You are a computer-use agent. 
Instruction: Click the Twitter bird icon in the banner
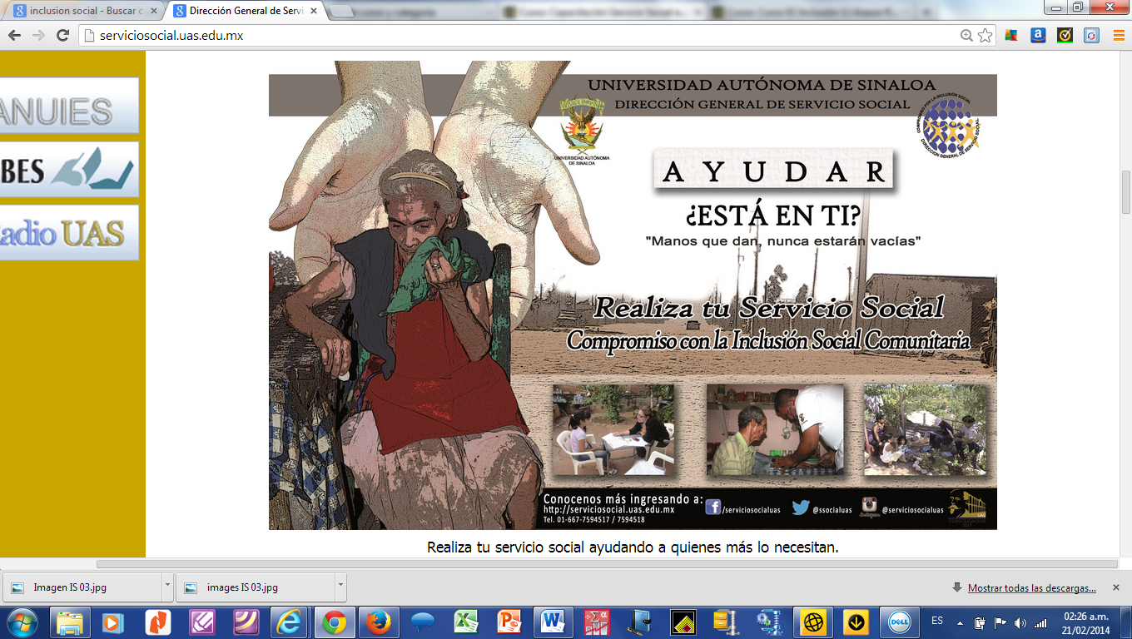pyautogui.click(x=801, y=506)
